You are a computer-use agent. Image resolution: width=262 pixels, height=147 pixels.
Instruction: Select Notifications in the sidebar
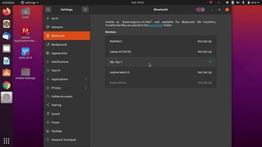pyautogui.click(x=67, y=62)
